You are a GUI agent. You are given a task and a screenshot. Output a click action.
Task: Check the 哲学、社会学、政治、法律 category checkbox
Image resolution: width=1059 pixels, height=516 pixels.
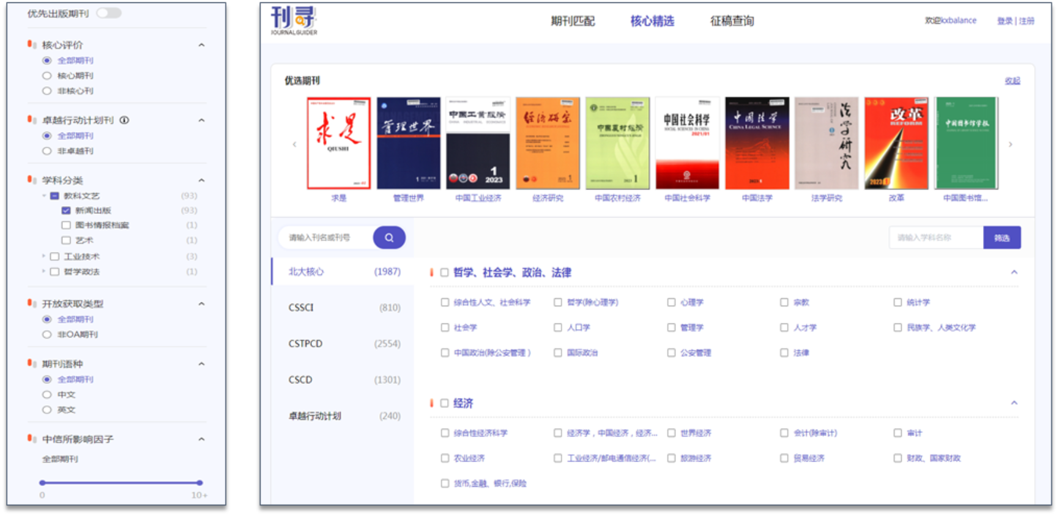click(444, 273)
